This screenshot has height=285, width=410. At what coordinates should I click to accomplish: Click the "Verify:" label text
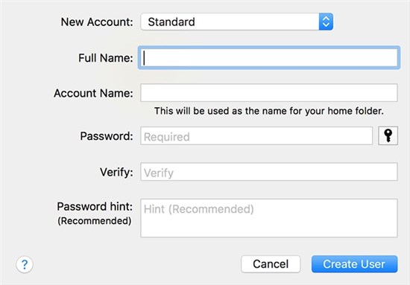coord(116,172)
